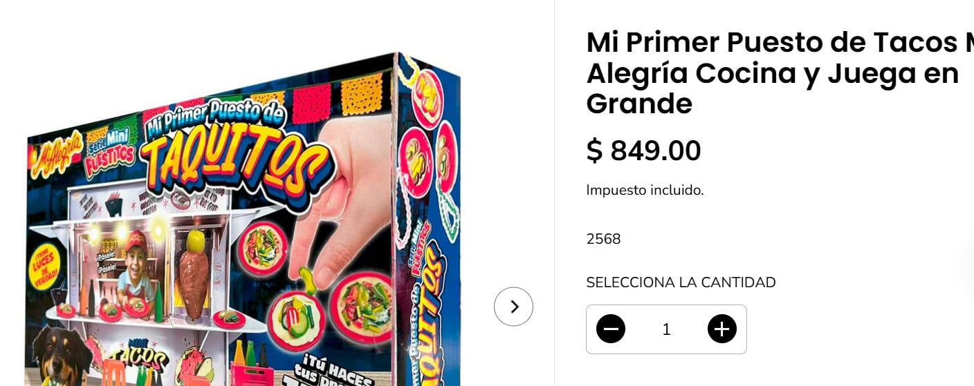
Task: Click the word Grande in the product title
Action: tap(639, 104)
